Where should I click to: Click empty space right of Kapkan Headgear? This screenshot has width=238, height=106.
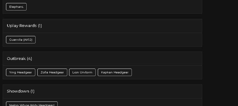(166, 72)
